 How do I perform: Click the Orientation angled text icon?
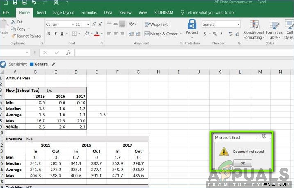[x=132, y=24]
